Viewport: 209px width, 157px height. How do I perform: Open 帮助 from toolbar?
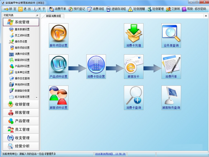tap(187, 9)
